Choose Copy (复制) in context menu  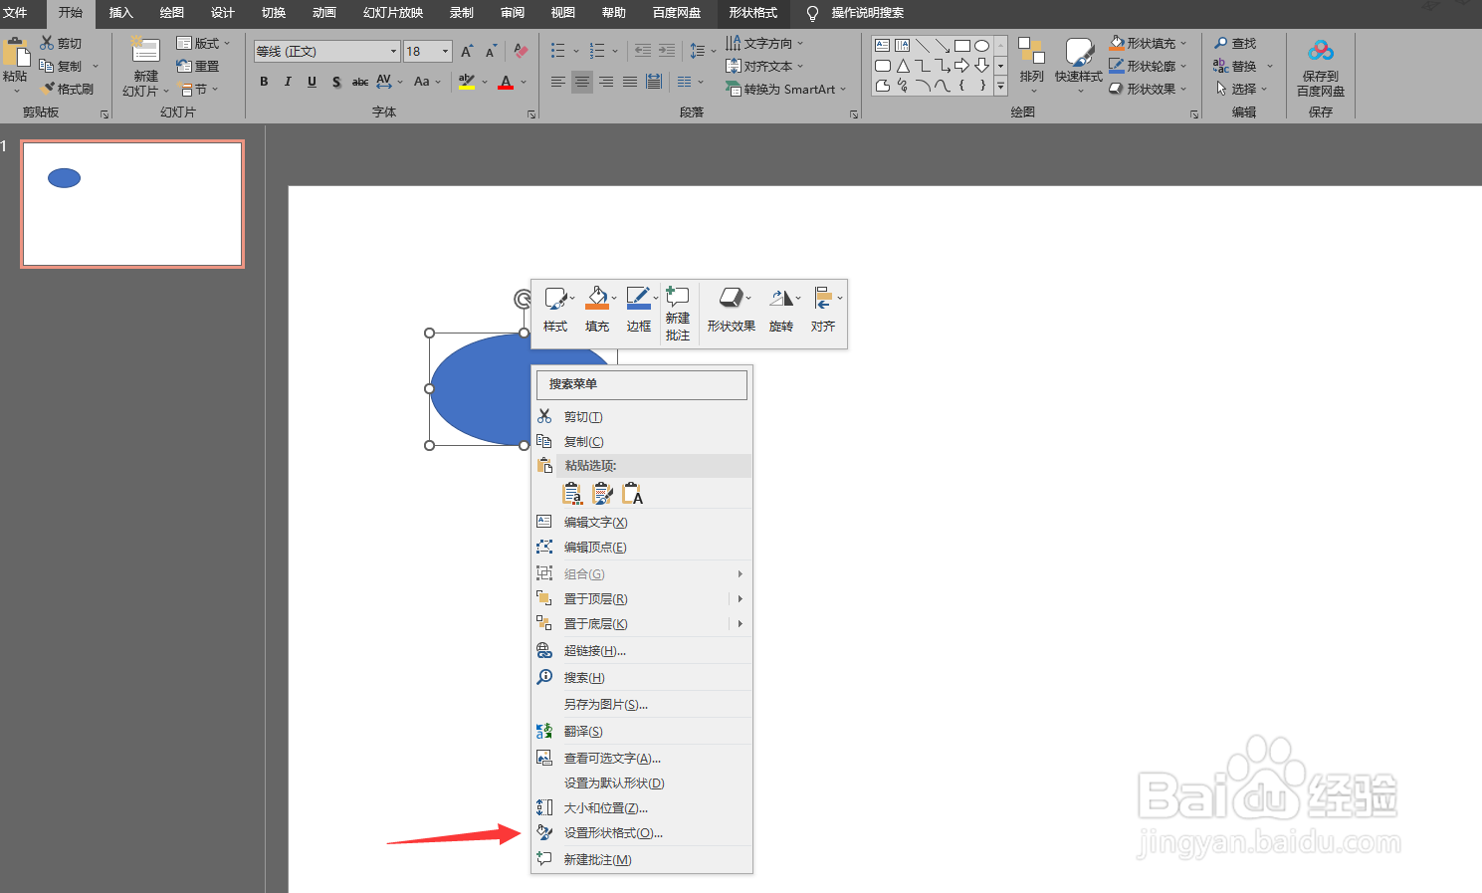642,442
